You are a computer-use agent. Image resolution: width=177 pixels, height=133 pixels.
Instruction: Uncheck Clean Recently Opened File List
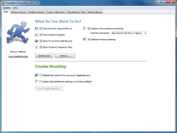41,28
